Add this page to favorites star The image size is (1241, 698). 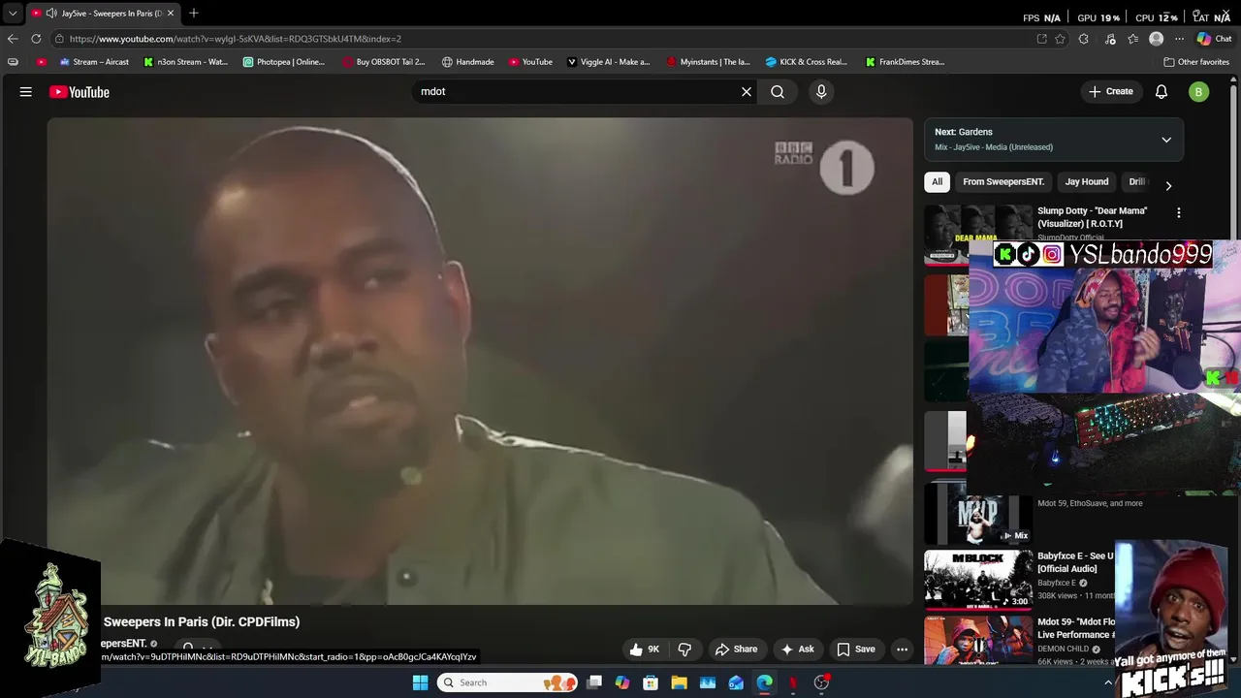pos(1061,39)
